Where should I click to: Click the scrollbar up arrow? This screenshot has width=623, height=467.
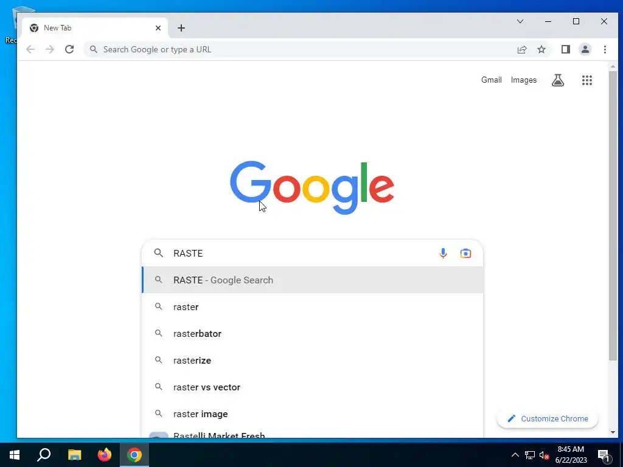click(x=613, y=67)
